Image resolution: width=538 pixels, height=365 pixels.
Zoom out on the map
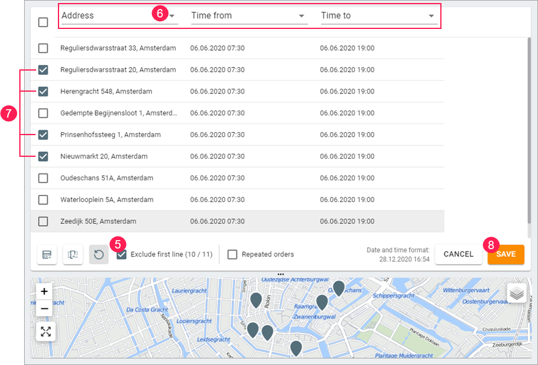coord(45,309)
